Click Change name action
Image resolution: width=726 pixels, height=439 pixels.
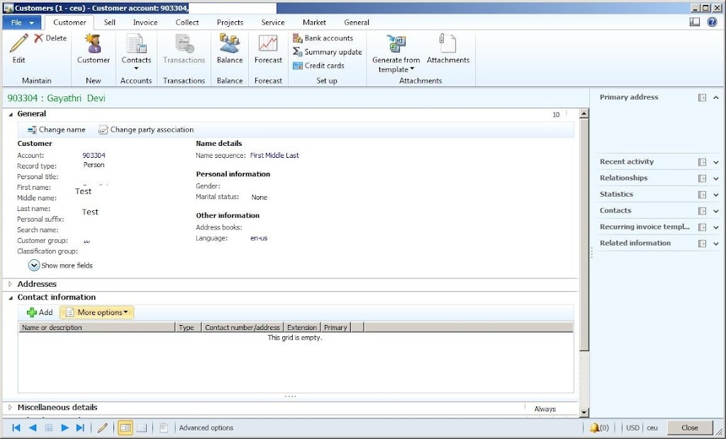(x=57, y=130)
